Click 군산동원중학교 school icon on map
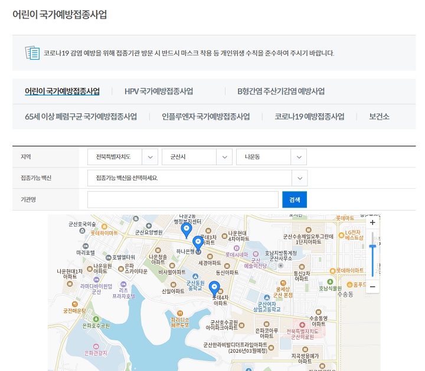Viewport: 425px width, 371px height. point(195,277)
